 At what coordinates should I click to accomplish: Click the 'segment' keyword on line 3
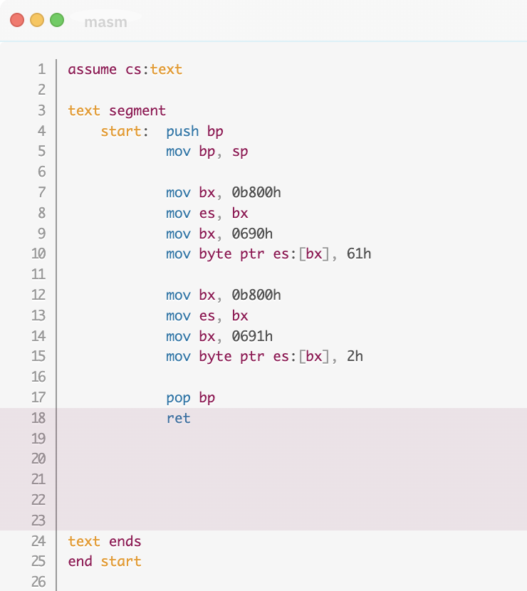(137, 110)
